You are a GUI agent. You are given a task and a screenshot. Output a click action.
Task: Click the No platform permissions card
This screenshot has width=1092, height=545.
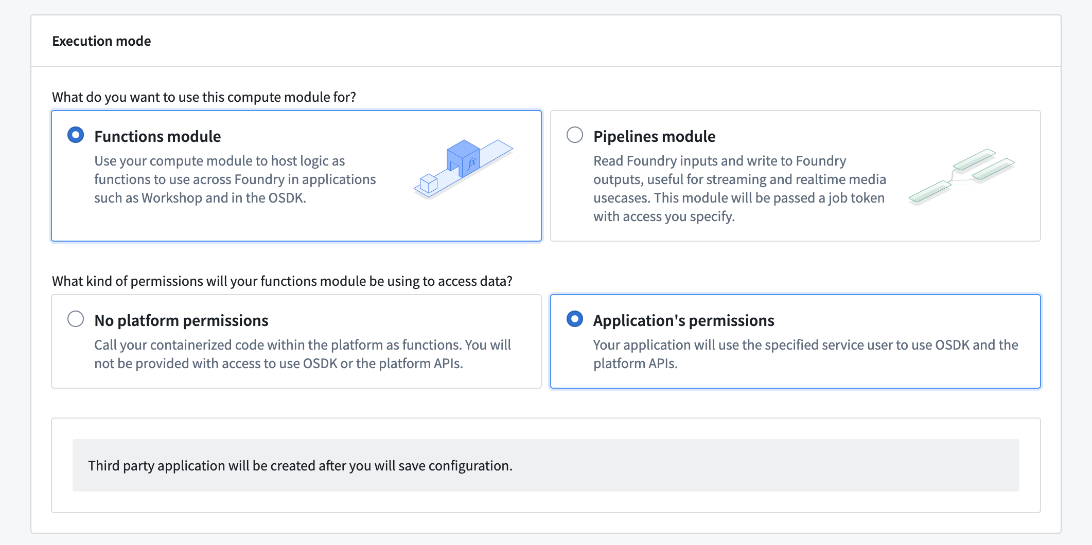[x=296, y=341]
